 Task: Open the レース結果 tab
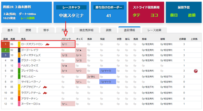pyautogui.click(x=154, y=30)
